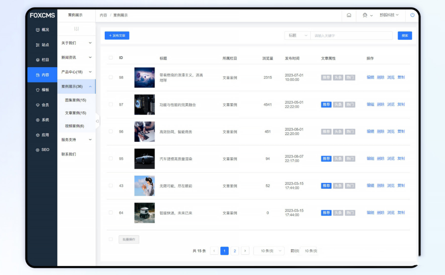
Task: Open the 标题 search field dropdown
Action: click(297, 35)
